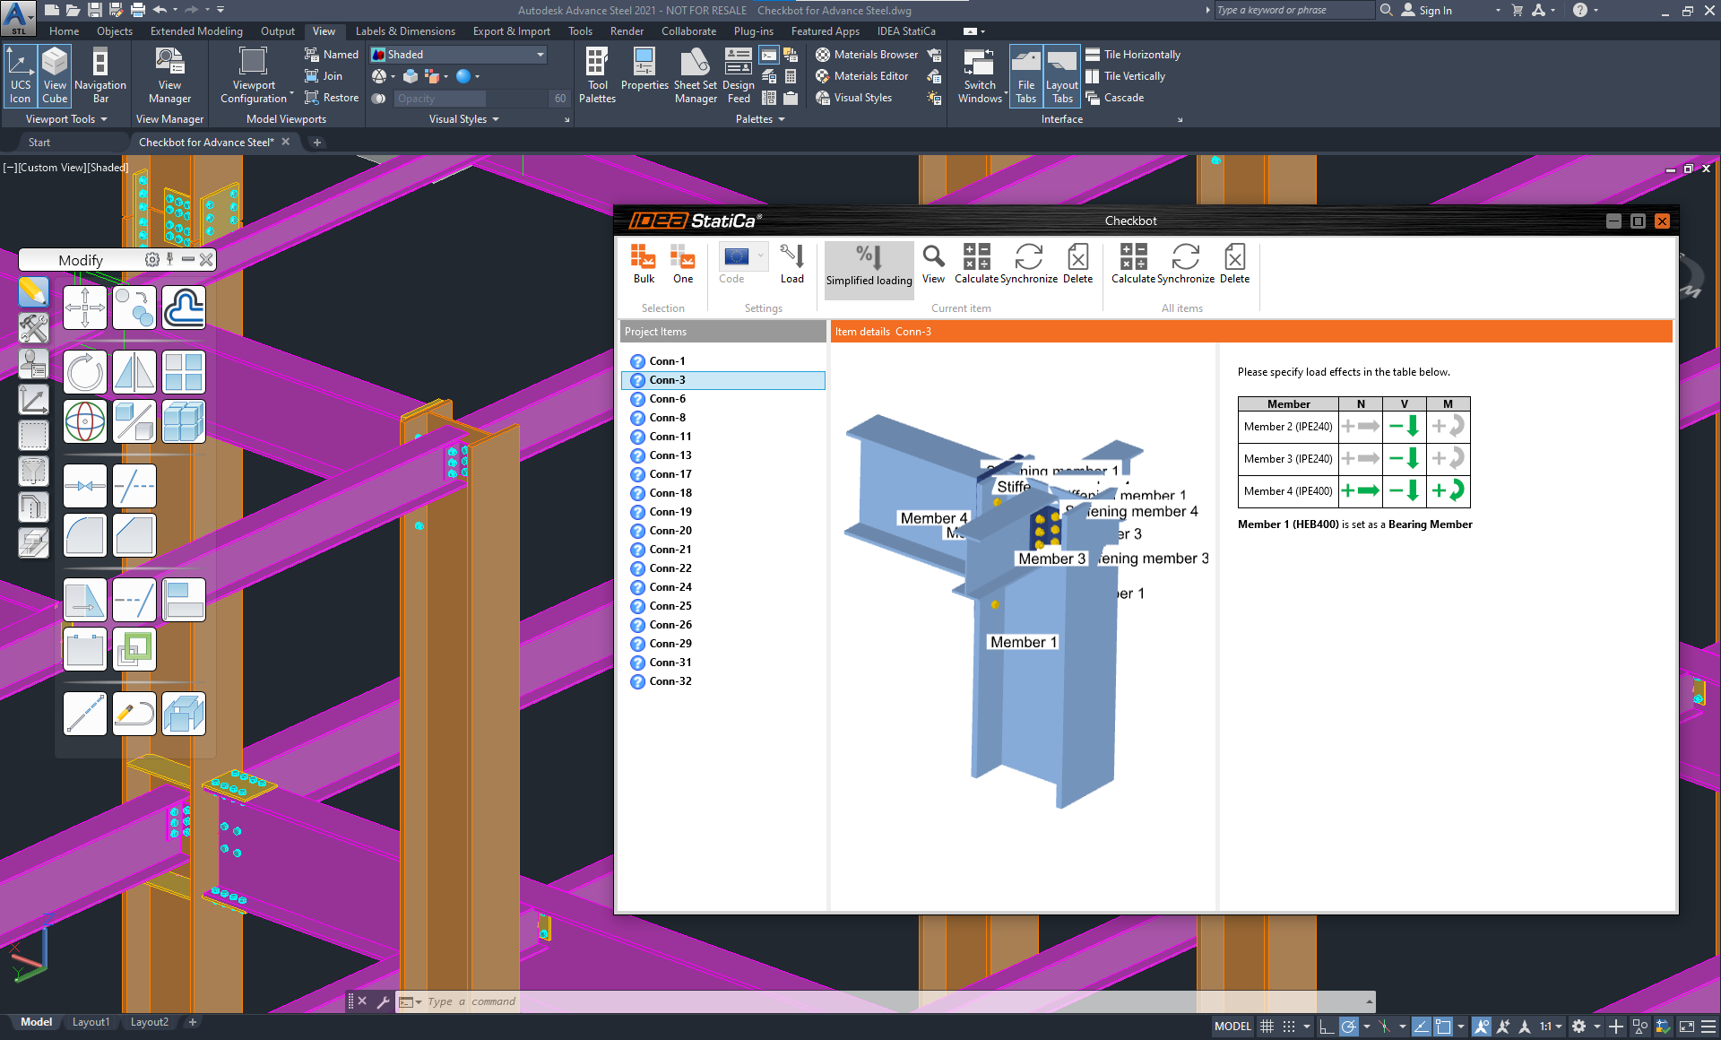Image resolution: width=1721 pixels, height=1040 pixels.
Task: Click the negative V button for Member 2
Action: tap(1400, 425)
